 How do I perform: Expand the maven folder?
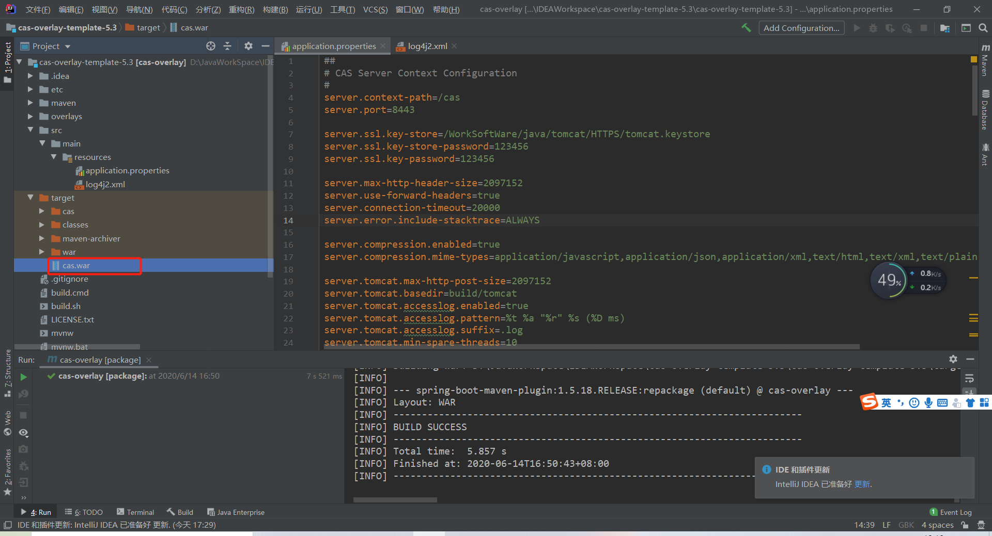click(x=30, y=103)
